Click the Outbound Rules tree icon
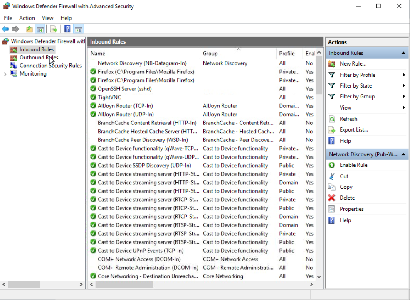 (x=14, y=58)
